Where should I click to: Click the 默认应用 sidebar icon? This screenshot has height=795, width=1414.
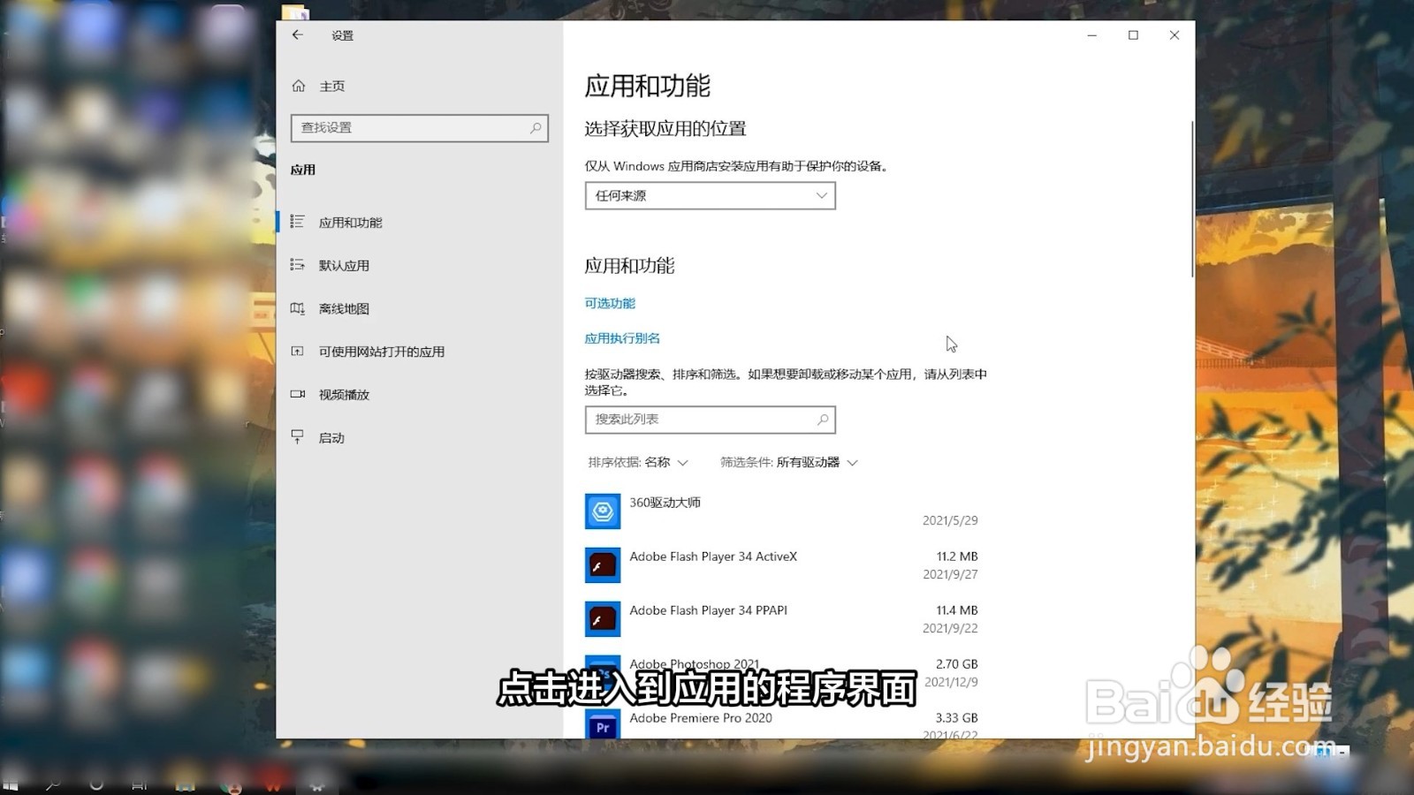point(297,265)
